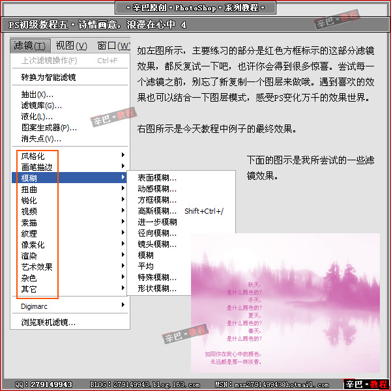The width and height of the screenshot is (391, 391).
Task: Expand the 扭曲 submenu arrow
Action: 123,188
